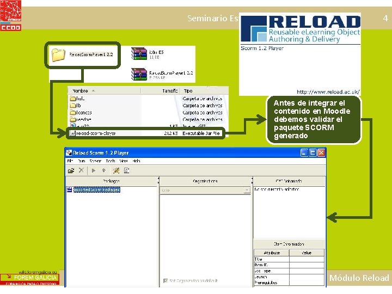Select the i18n ES WinRAR archive icon
This screenshot has height=294, width=392.
(x=139, y=53)
